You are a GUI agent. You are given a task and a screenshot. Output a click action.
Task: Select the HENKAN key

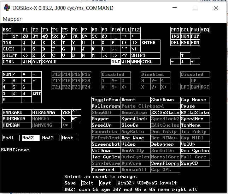coord(17,125)
